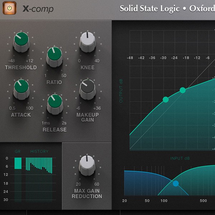Click the 500 frequency label

click(x=203, y=201)
